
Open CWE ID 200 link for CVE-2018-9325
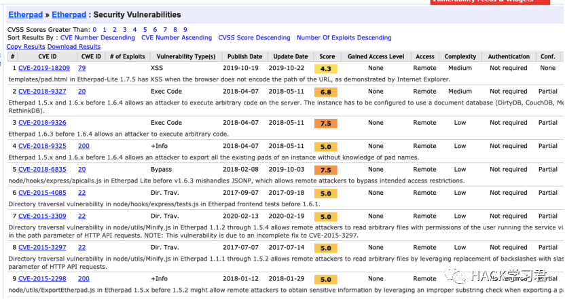click(84, 146)
